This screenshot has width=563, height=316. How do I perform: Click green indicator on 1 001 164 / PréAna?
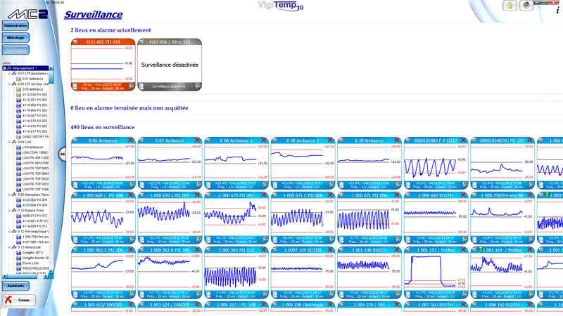click(x=481, y=249)
